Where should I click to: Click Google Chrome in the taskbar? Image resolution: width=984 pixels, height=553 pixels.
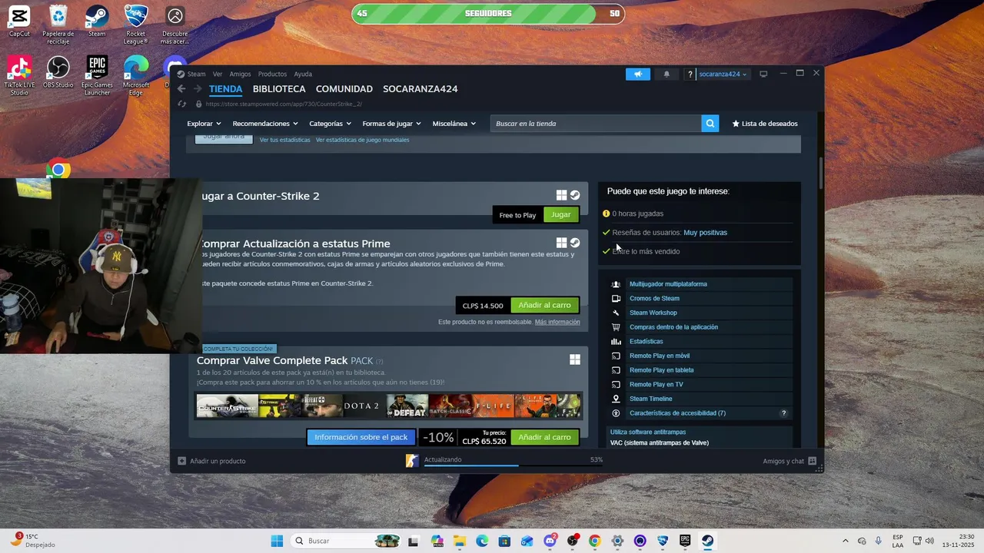[594, 541]
